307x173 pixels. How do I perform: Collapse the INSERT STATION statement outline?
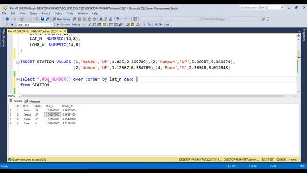pos(18,62)
